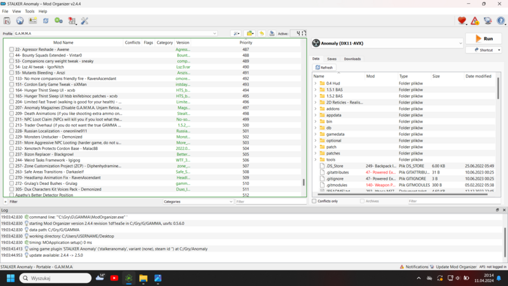The image size is (508, 286).
Task: Open Settings wrench and screwdriver icon
Action: 84,21
